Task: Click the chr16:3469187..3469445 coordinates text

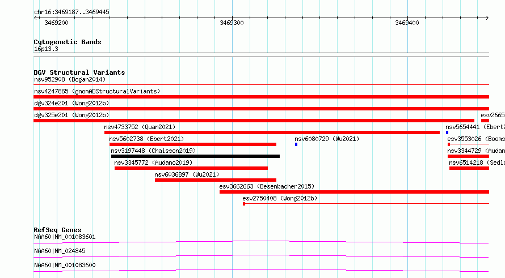Action: coord(71,12)
